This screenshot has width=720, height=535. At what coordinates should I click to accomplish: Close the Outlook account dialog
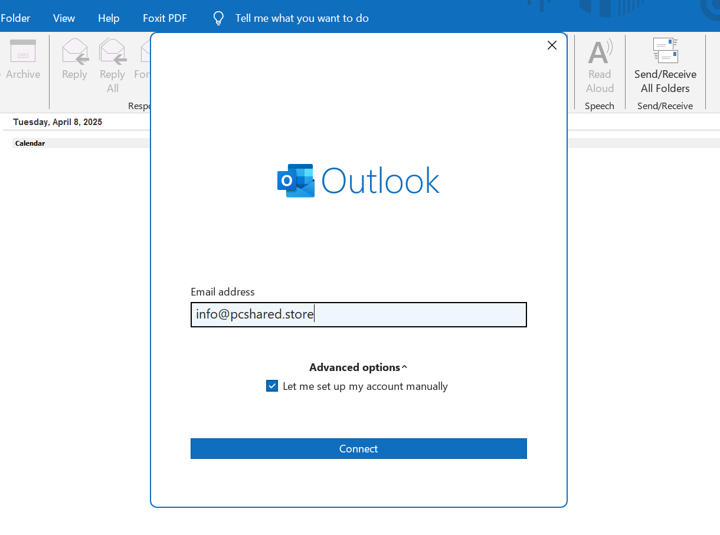(552, 45)
